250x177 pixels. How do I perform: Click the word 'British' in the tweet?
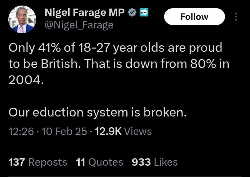60,64
